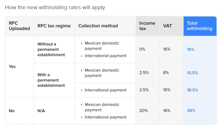Click the "How the new withholding rates will apply" heading
222x130 pixels.
point(55,7)
